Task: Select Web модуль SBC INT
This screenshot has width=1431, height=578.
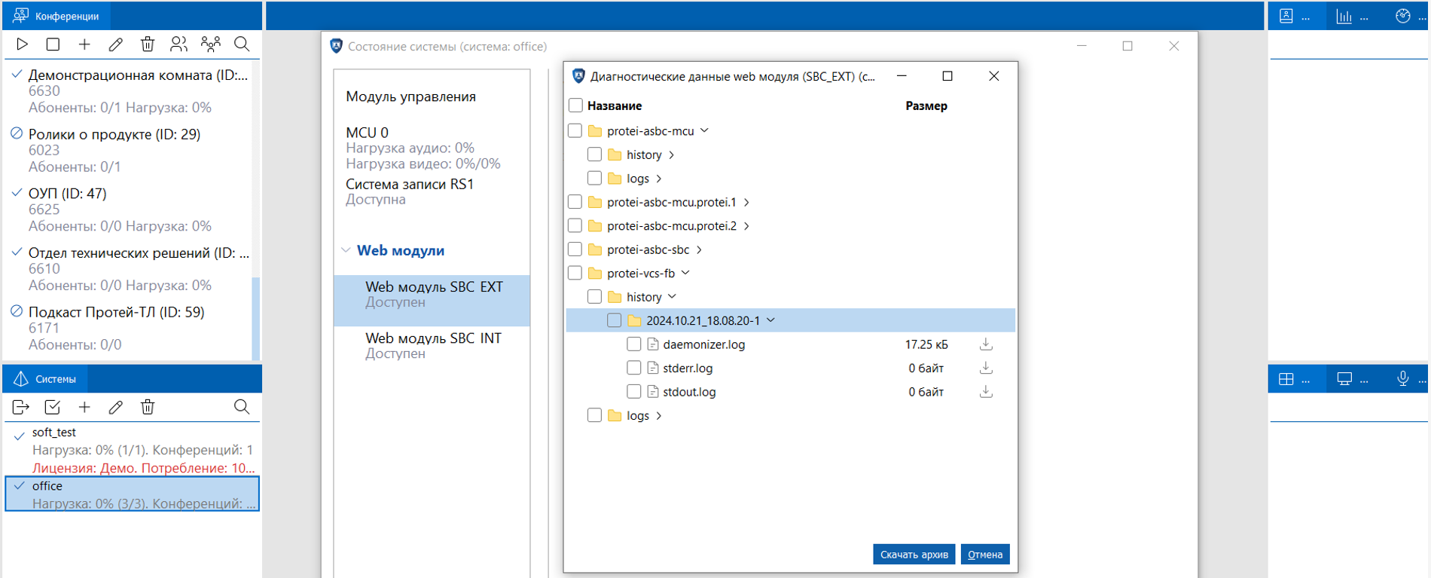Action: pos(432,346)
